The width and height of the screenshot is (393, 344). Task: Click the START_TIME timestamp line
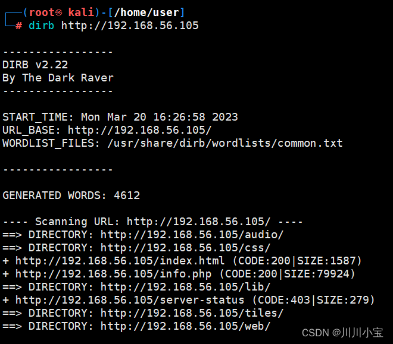pyautogui.click(x=120, y=117)
